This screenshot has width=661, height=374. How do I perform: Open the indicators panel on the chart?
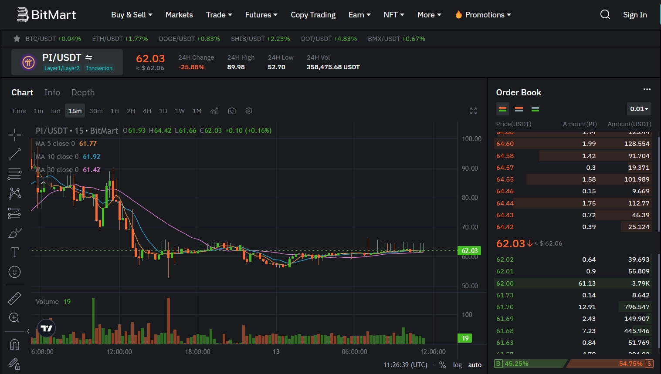pos(214,111)
